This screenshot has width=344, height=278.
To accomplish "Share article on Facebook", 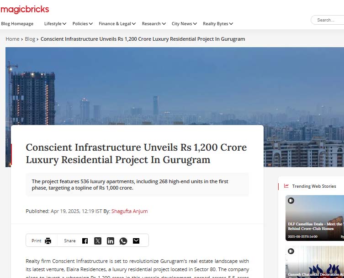I will 85,241.
